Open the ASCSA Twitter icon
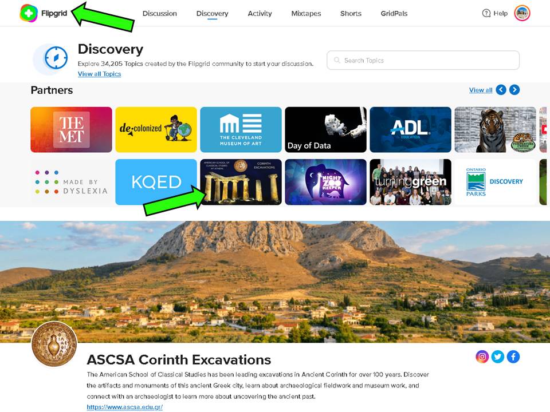Viewport: 550px width, 412px height. coord(498,357)
